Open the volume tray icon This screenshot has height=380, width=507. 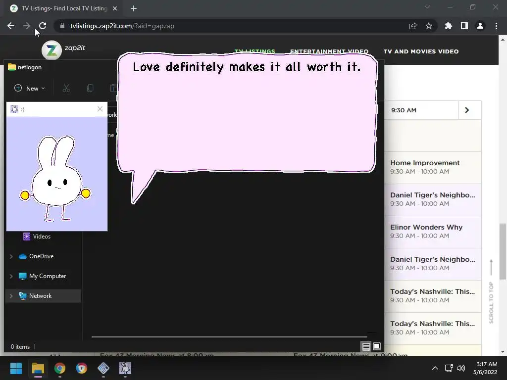coord(461,368)
